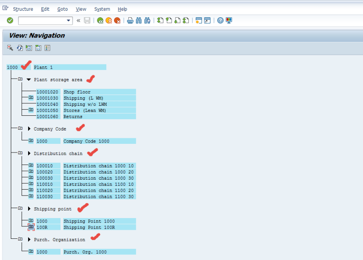Viewport: 363px width, 260px height.
Task: Open the Help menu
Action: [122, 9]
